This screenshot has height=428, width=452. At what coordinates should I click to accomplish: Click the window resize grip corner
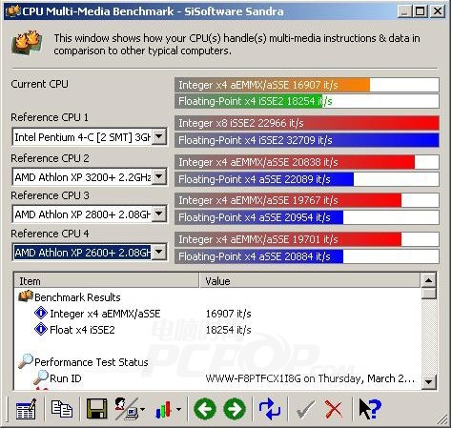coord(442,419)
